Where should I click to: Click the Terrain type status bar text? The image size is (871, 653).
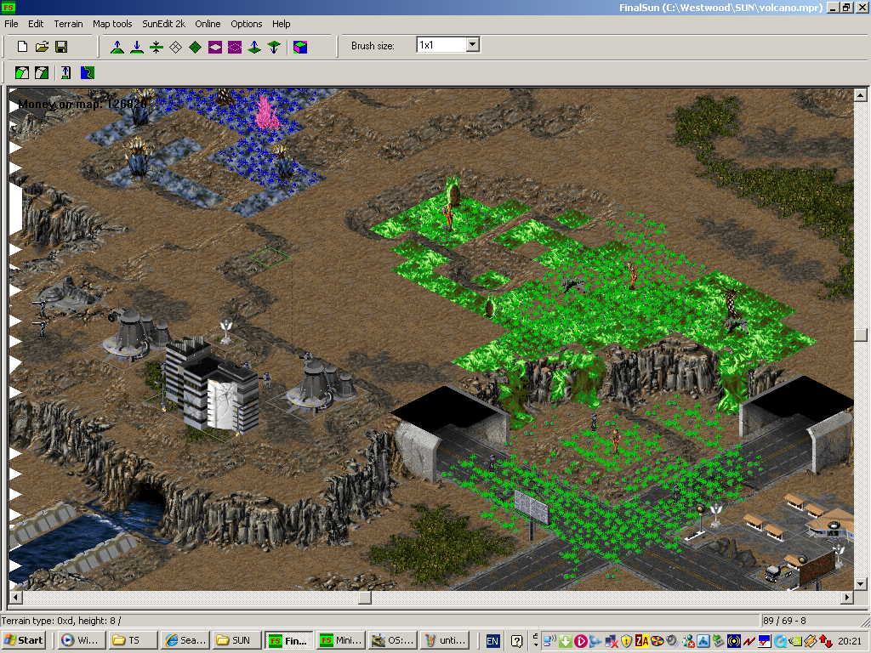[x=61, y=621]
